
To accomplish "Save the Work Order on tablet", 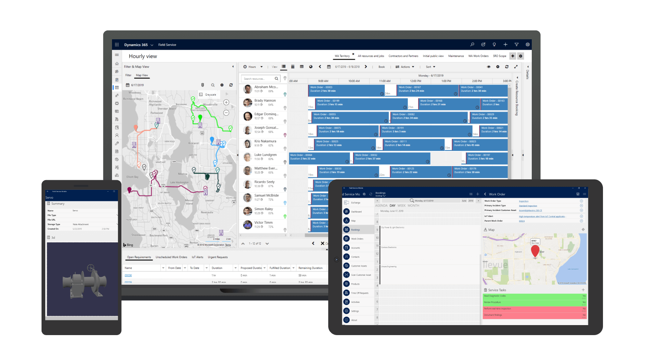I will point(578,194).
